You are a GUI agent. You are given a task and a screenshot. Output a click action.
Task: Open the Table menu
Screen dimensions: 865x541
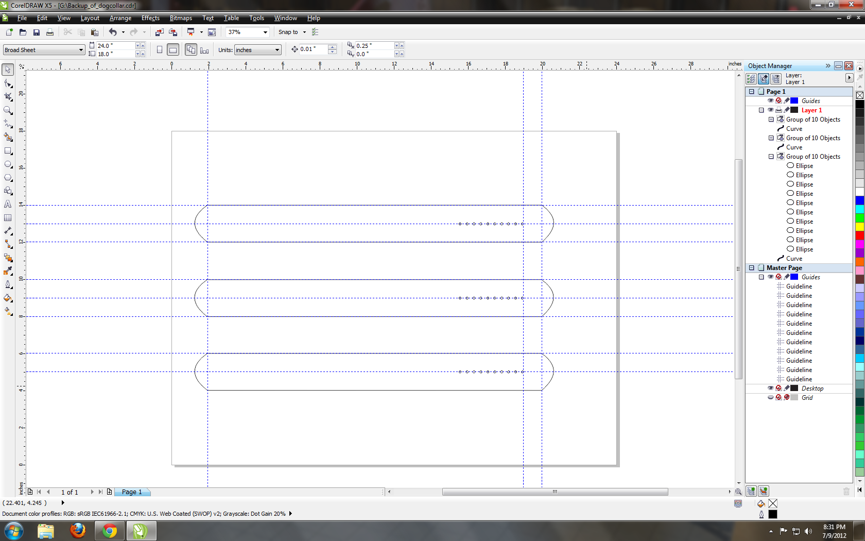click(231, 18)
